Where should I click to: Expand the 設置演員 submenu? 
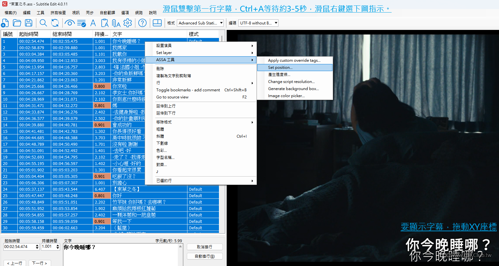click(201, 46)
